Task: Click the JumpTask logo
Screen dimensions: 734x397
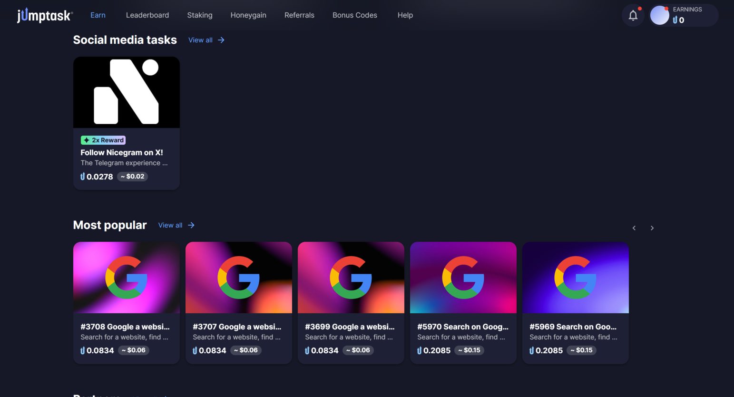Action: coord(44,15)
